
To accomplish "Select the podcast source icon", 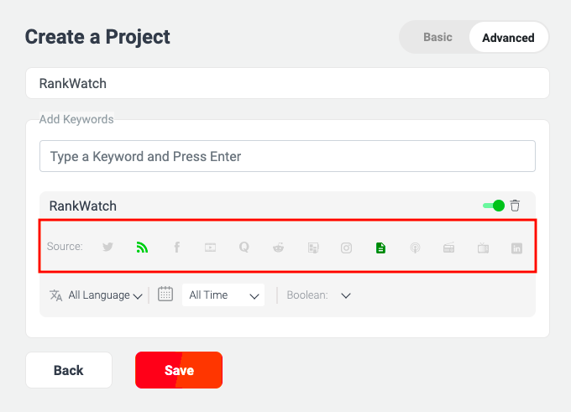I will pos(415,248).
